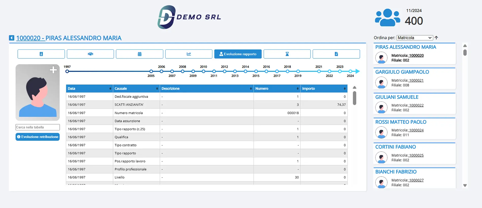Click the employee profile picture

(x=38, y=93)
